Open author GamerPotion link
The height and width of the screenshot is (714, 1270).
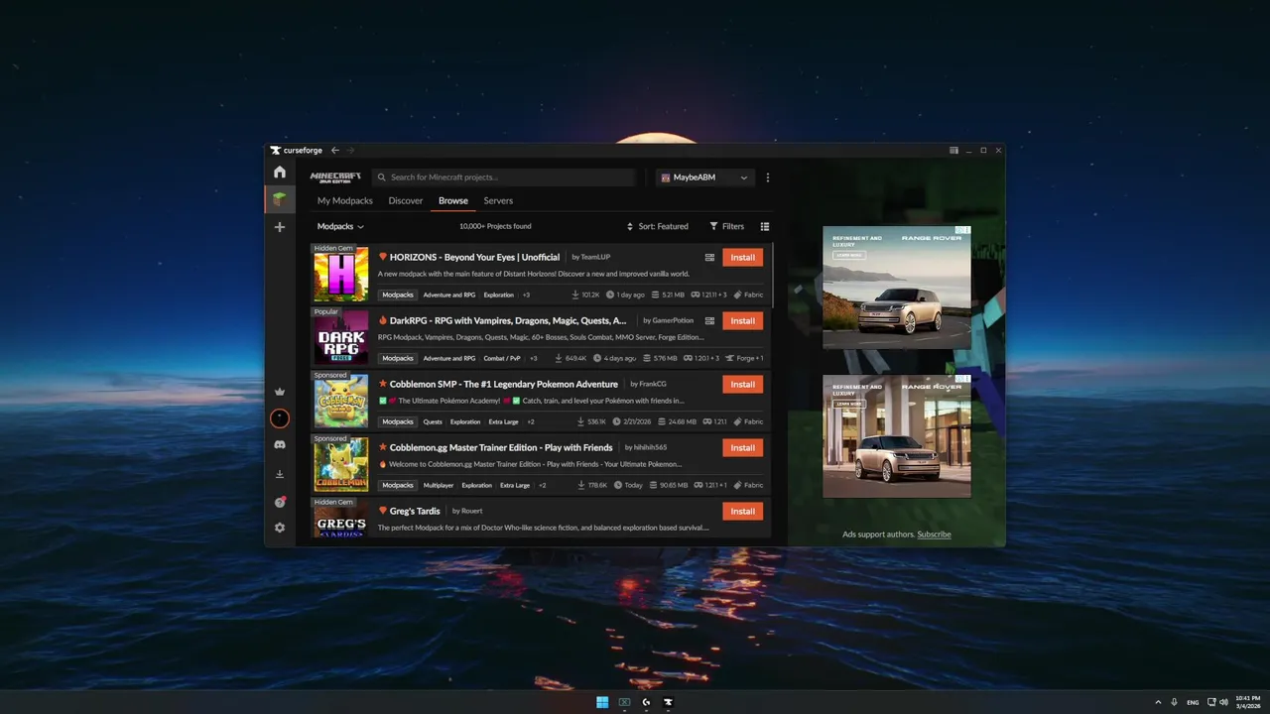click(674, 320)
